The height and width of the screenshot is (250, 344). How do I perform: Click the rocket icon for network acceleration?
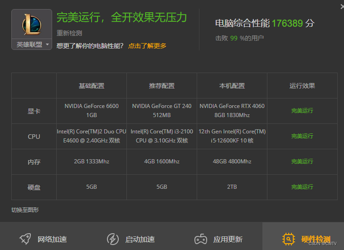click(x=25, y=239)
